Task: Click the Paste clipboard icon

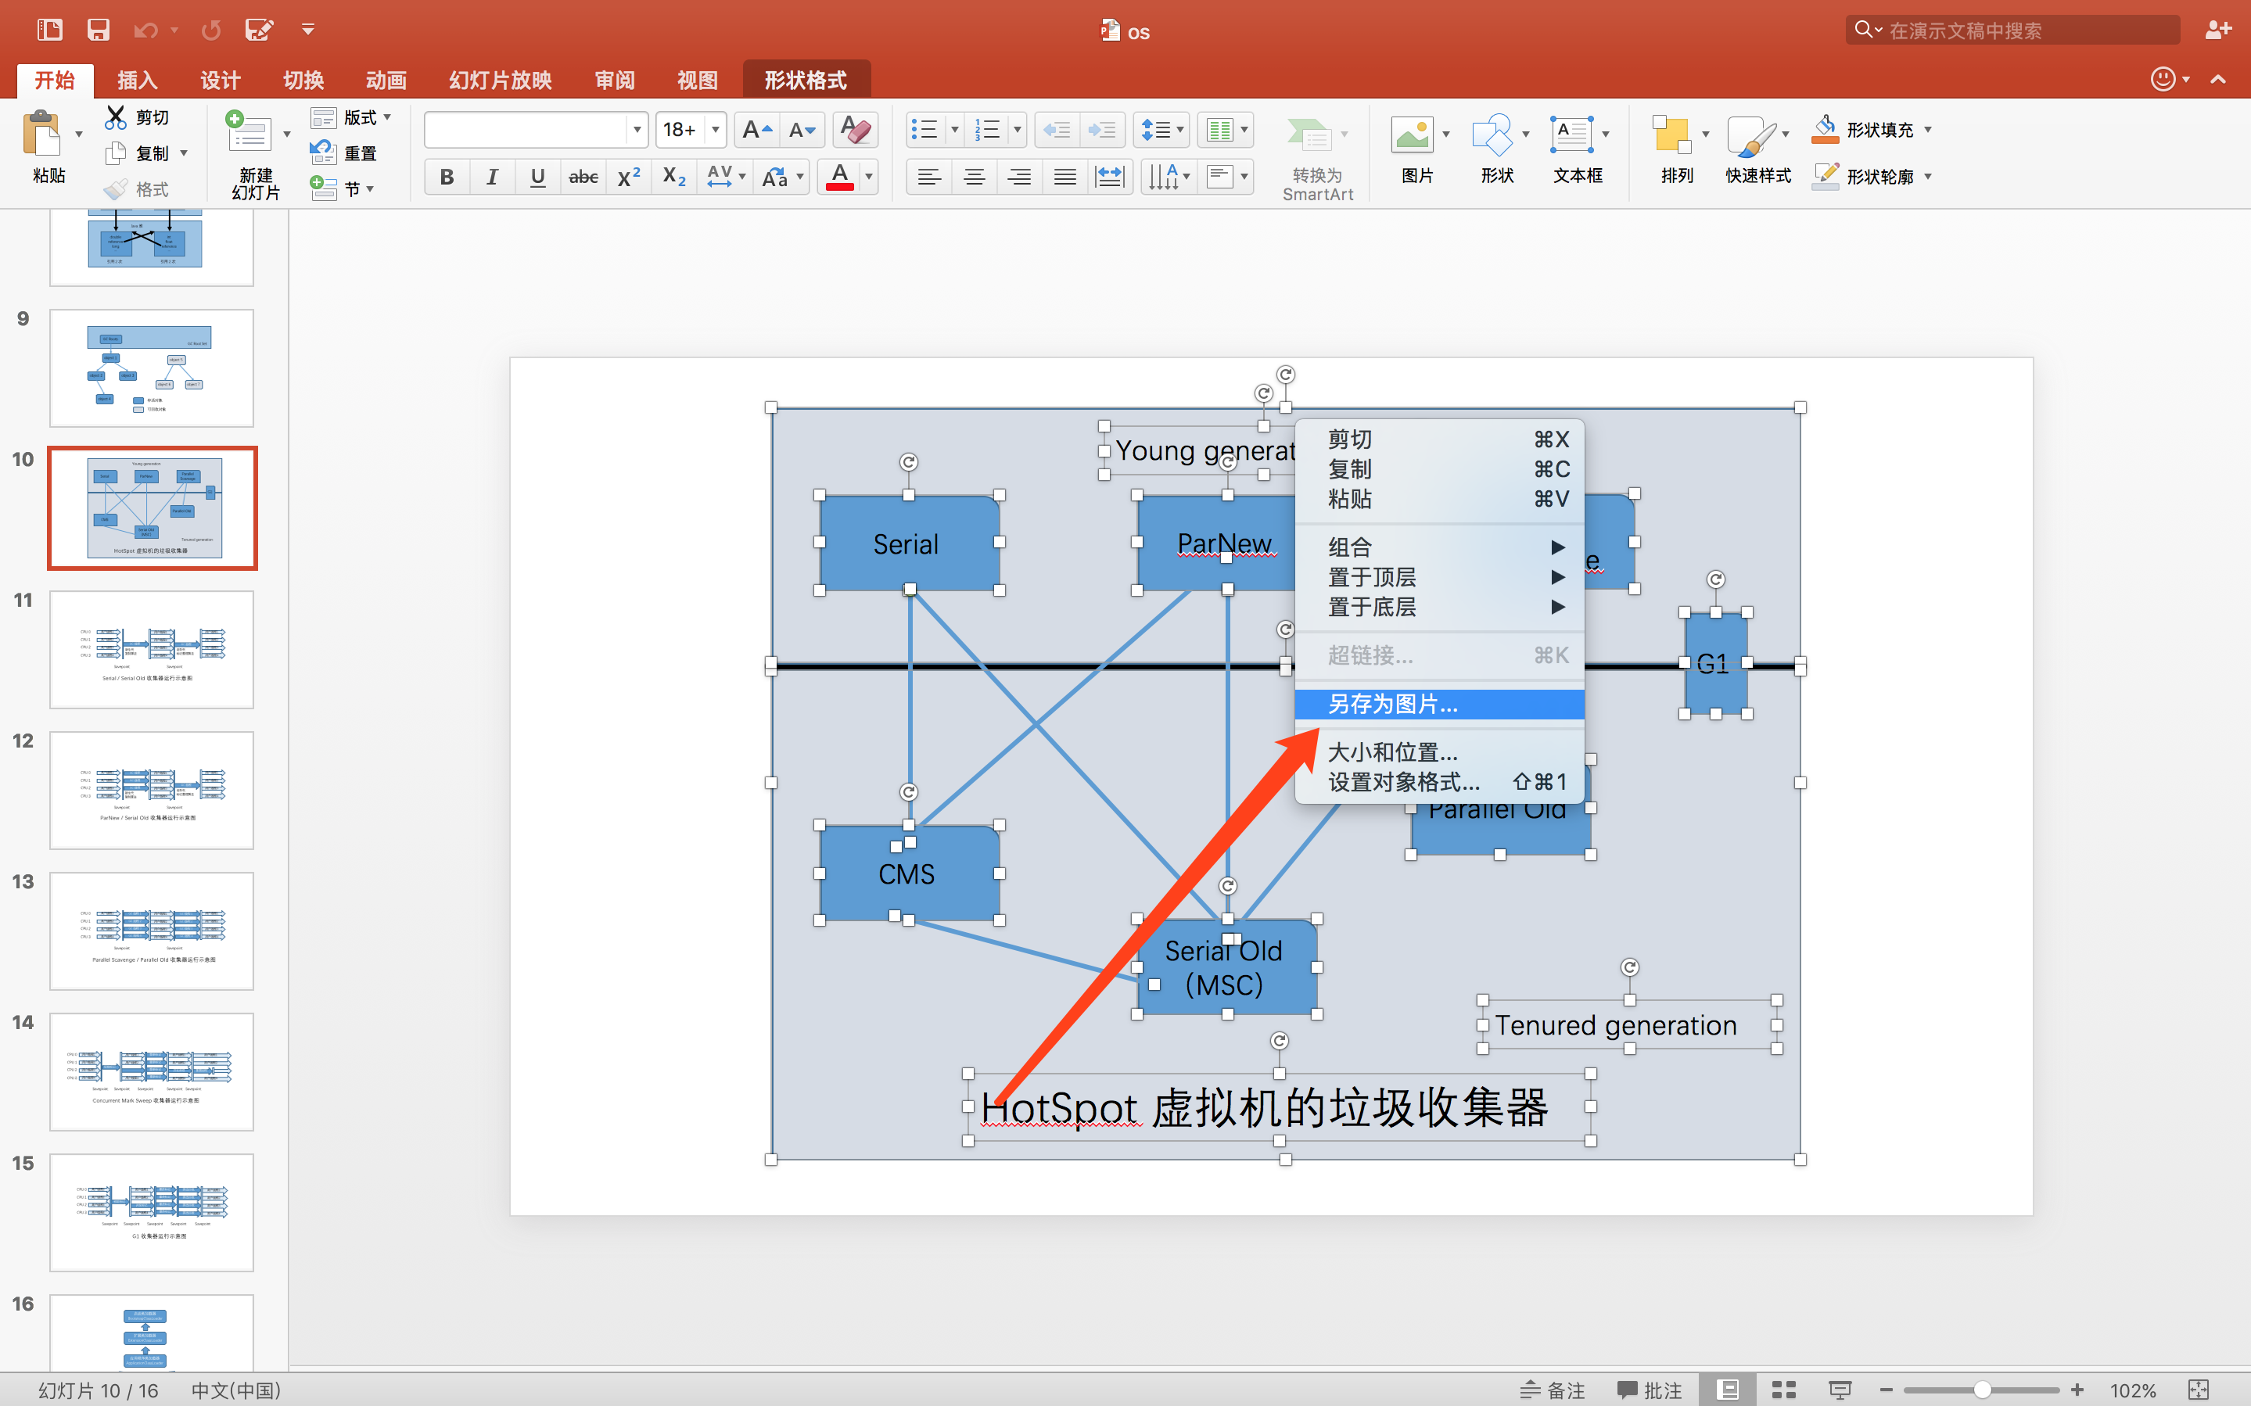Action: 43,134
